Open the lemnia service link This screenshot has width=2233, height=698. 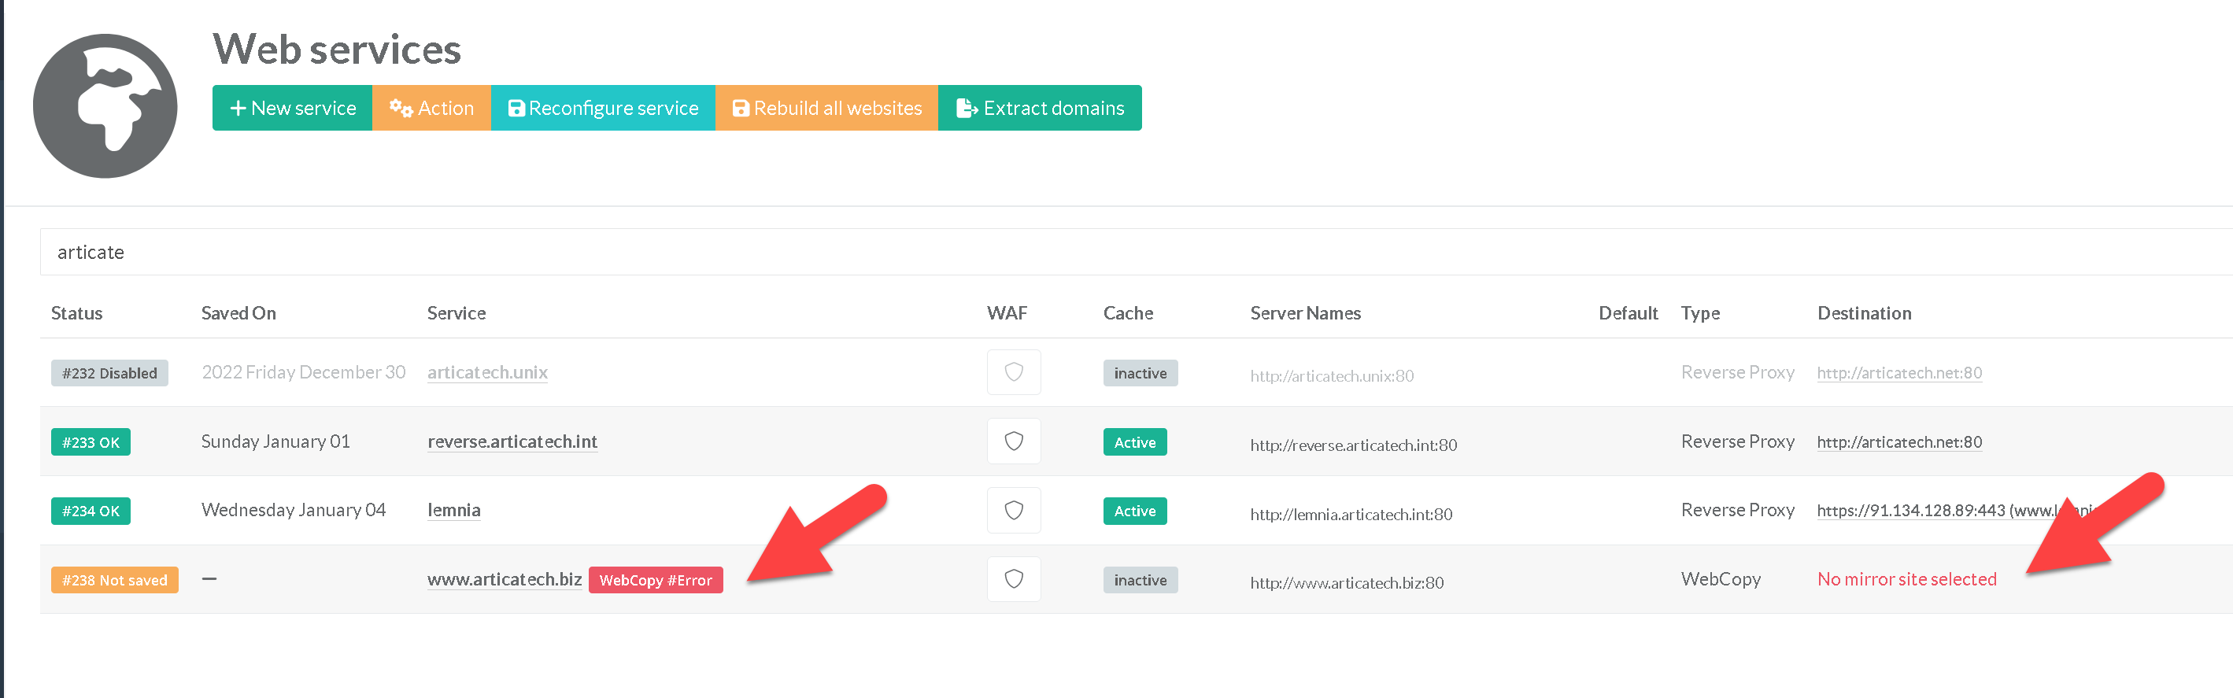[x=453, y=510]
